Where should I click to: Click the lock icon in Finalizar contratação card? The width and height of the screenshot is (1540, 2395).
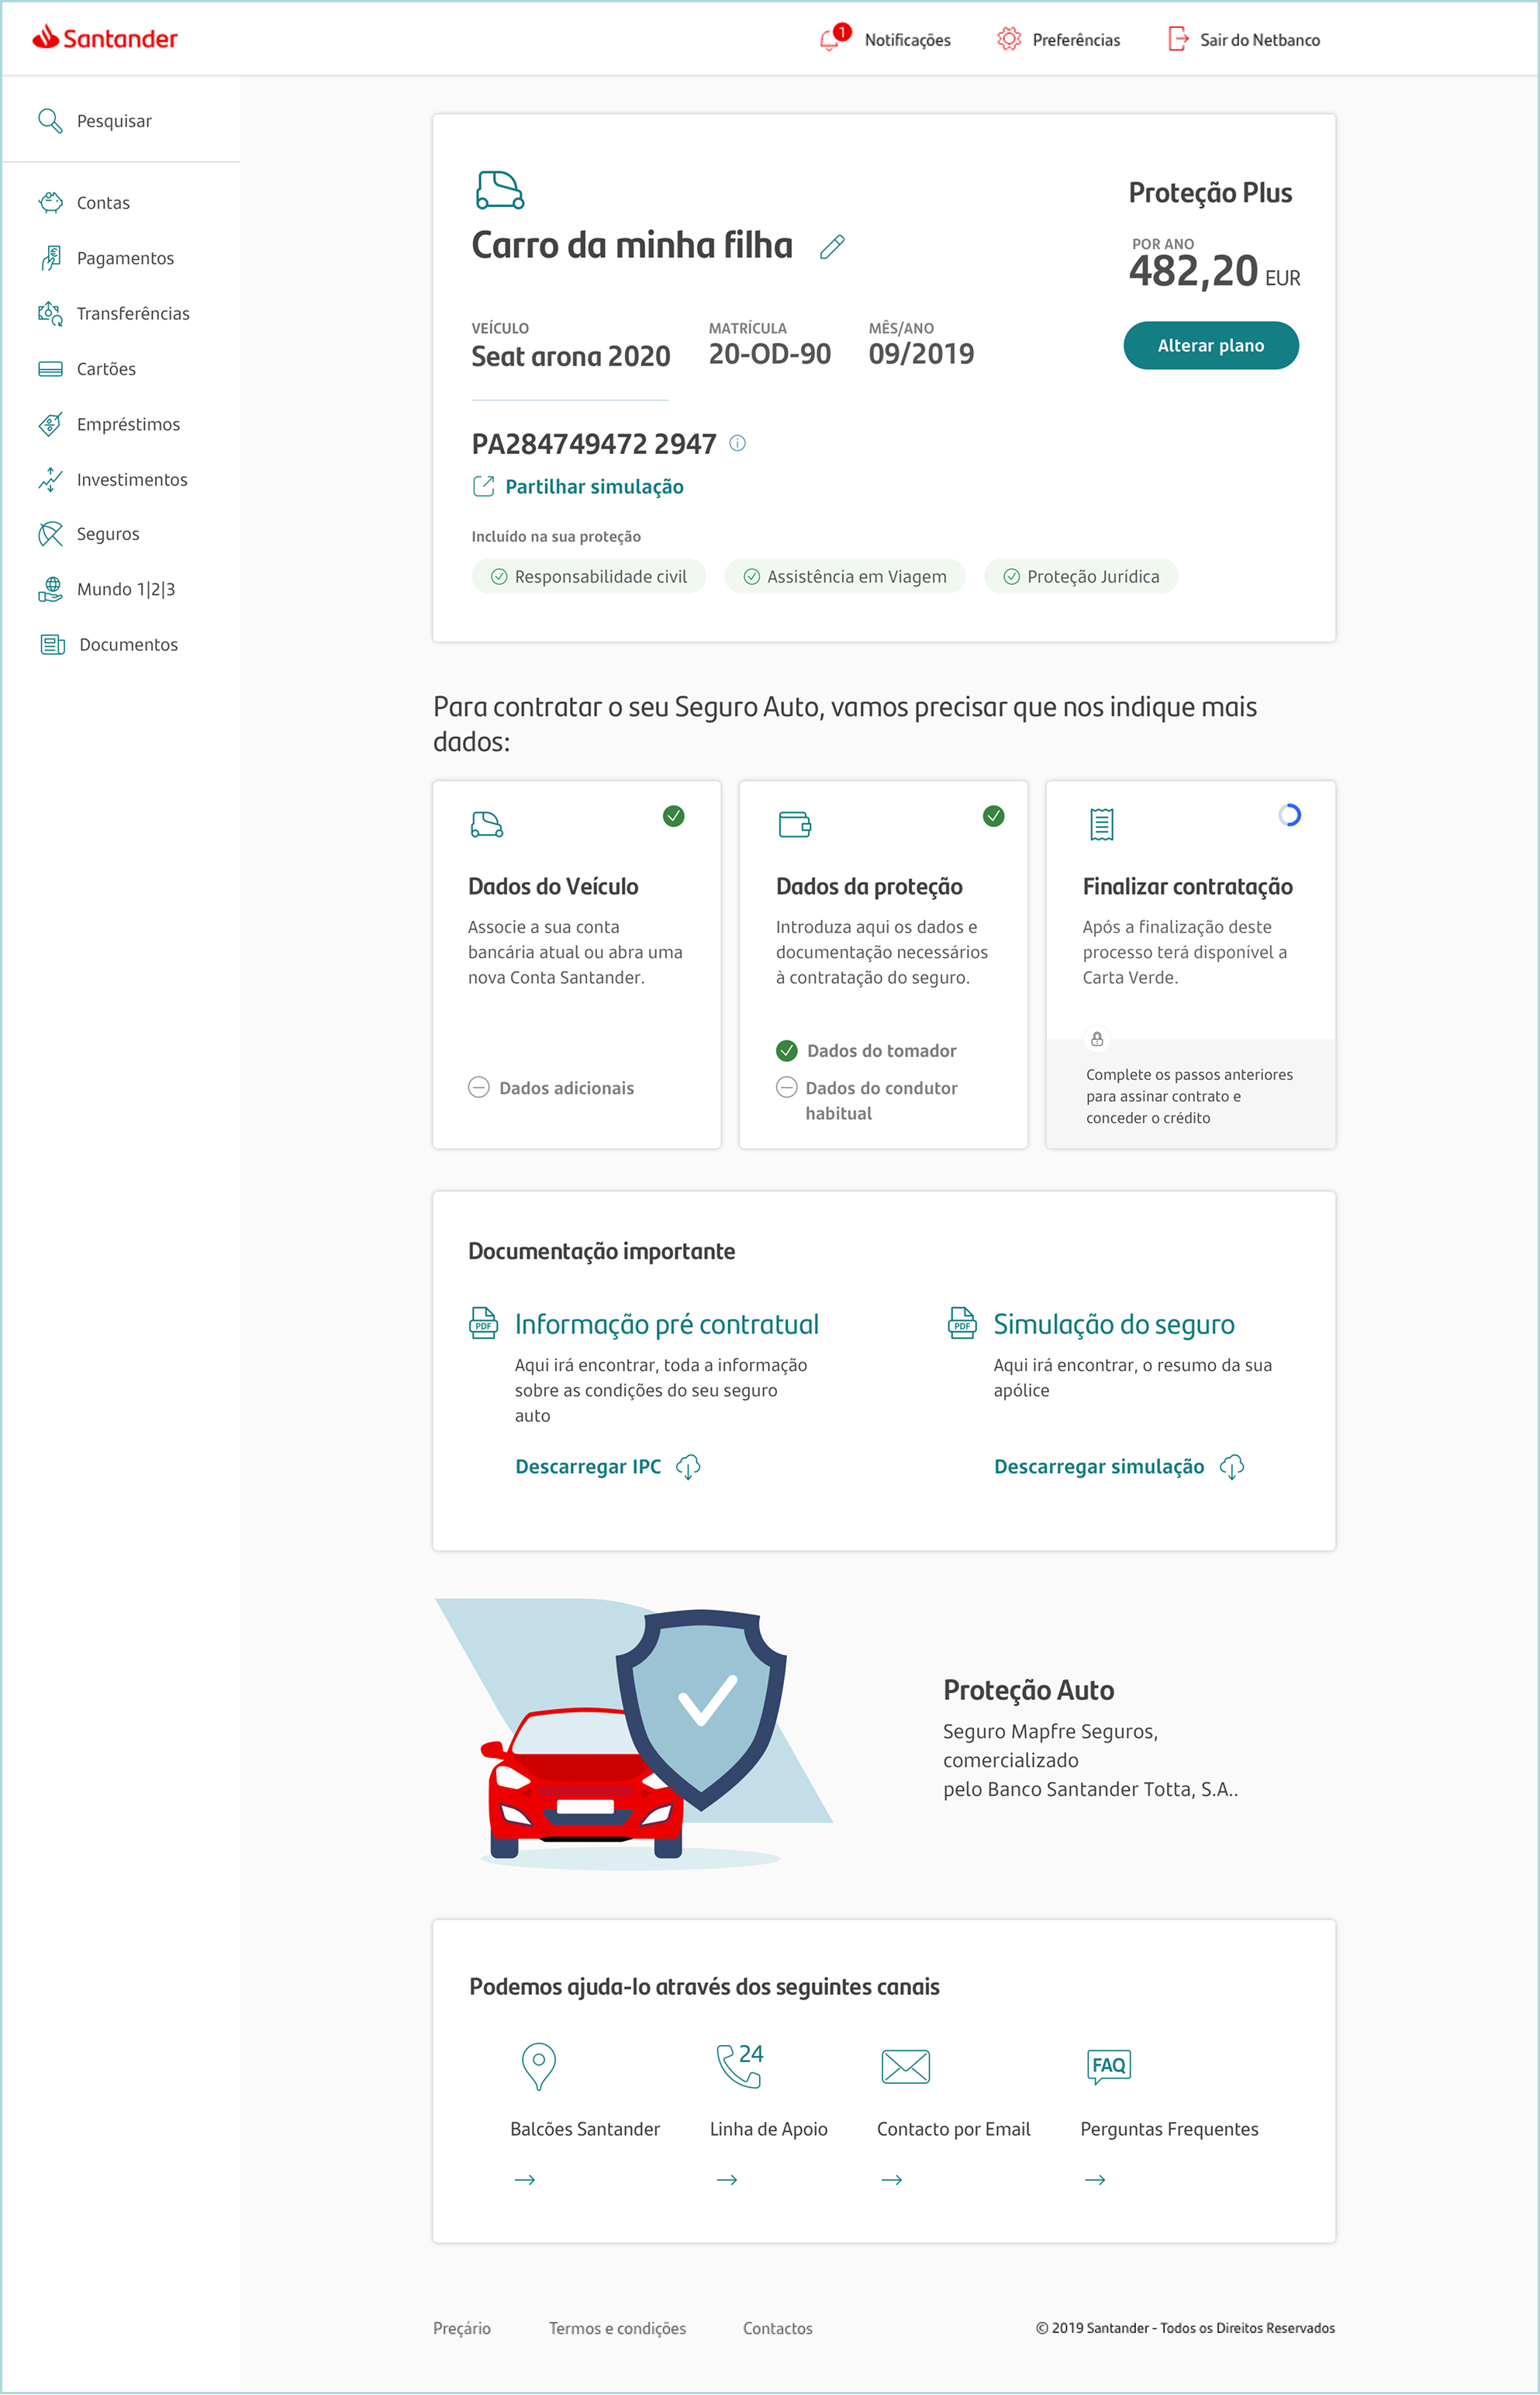pyautogui.click(x=1097, y=1040)
